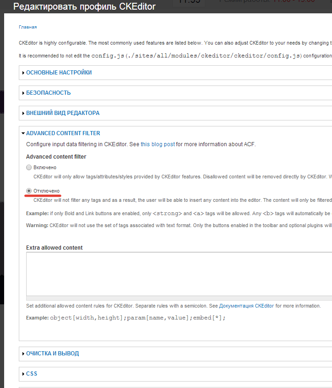Click the 'Warning:' bold text
The width and height of the screenshot is (332, 388).
(37, 225)
